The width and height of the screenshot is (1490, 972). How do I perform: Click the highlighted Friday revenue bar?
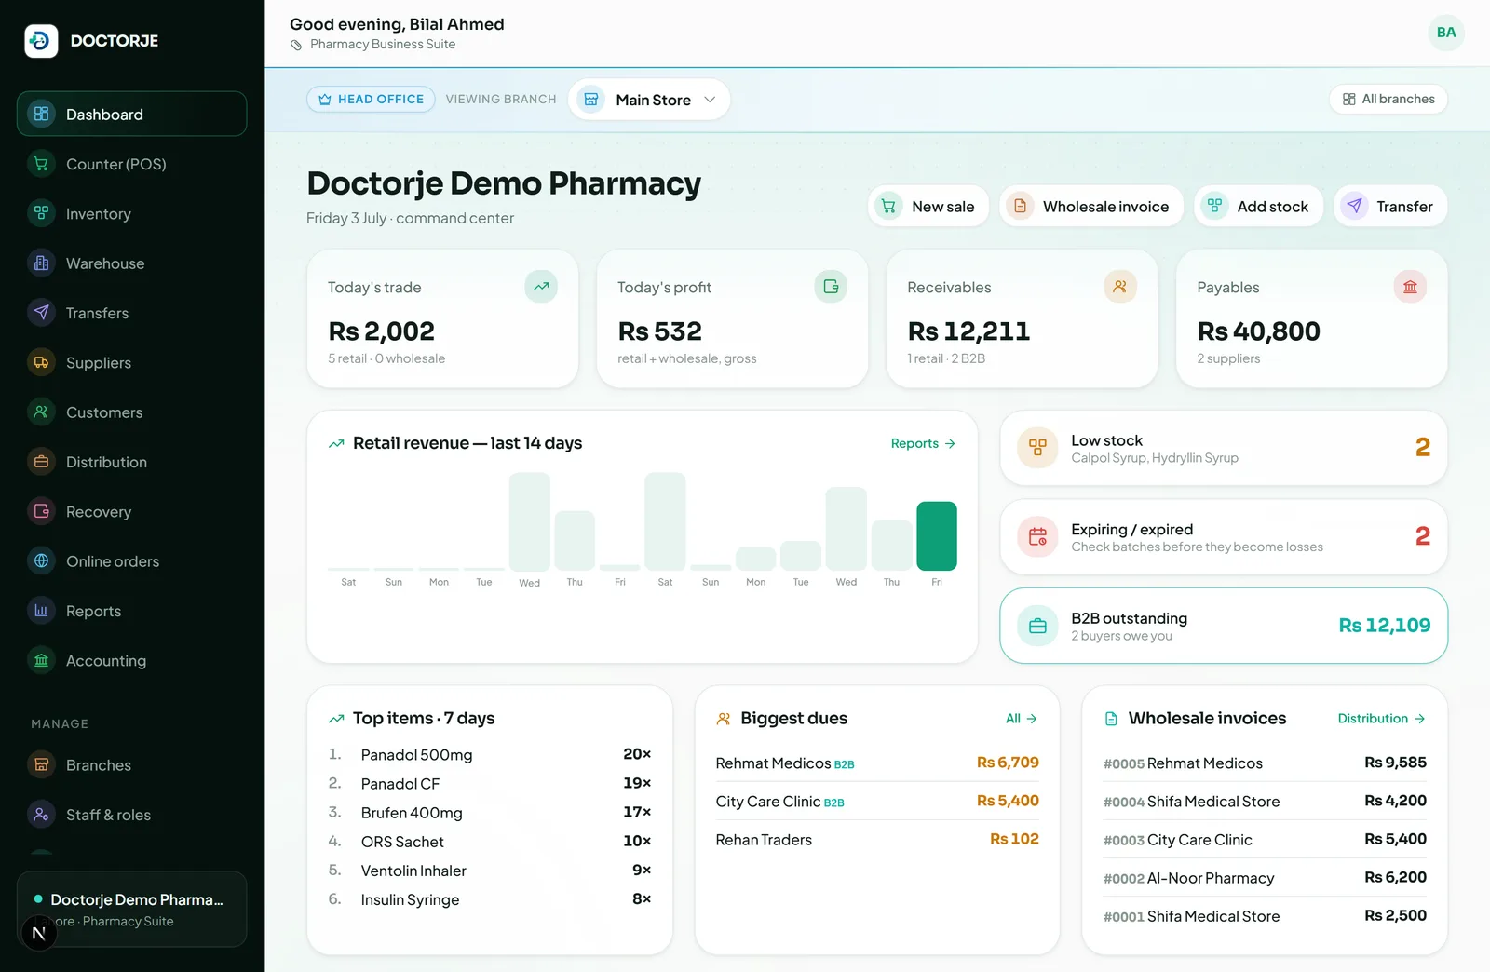click(937, 535)
